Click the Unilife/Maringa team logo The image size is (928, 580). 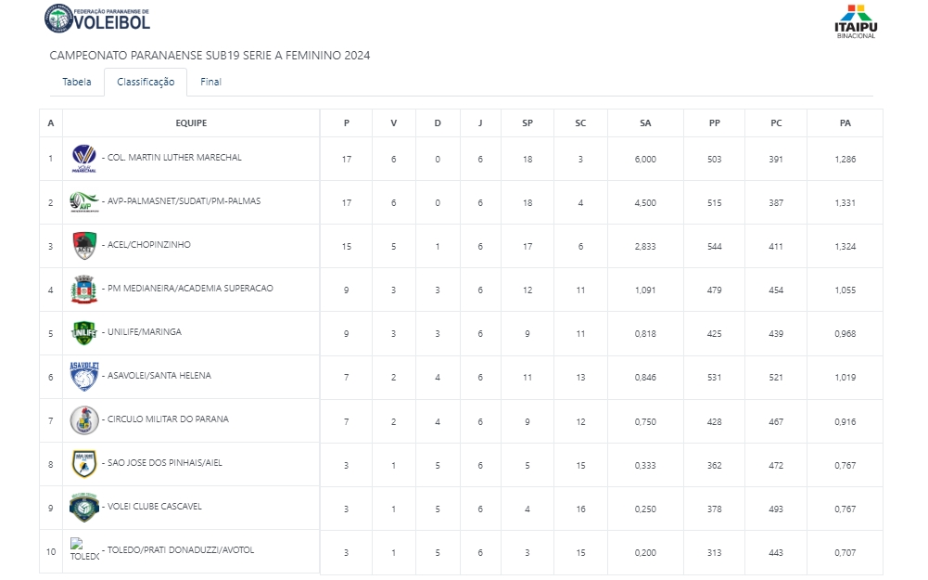pyautogui.click(x=84, y=332)
